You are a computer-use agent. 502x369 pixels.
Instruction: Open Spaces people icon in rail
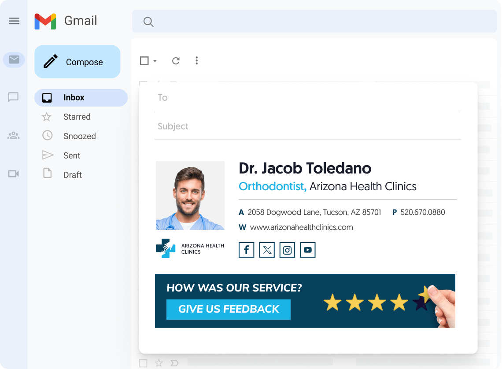14,135
